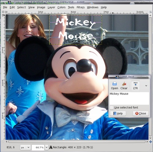The image size is (153, 152).
Task: Open the zoom level dropdown arrow
Action: point(47,147)
